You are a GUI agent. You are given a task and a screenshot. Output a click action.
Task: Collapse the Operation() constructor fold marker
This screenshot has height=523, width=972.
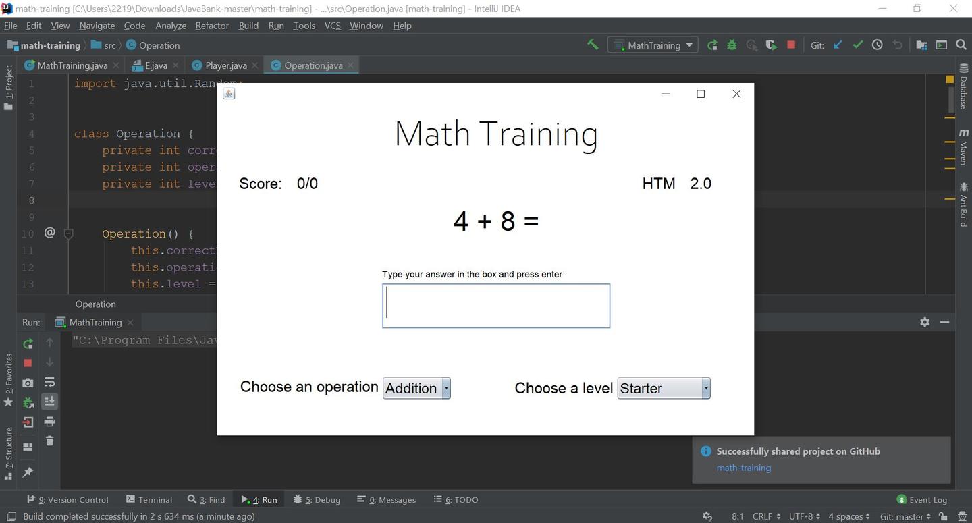click(x=68, y=233)
